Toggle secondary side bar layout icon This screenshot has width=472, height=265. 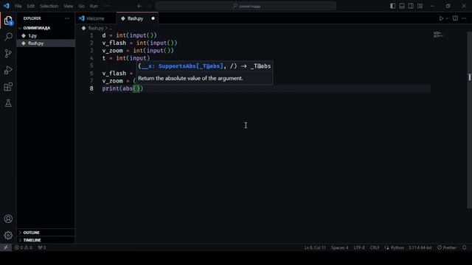tap(411, 6)
